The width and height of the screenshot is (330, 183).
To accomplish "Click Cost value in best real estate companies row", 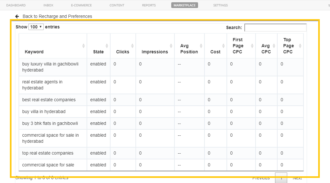I will pyautogui.click(x=209, y=100).
